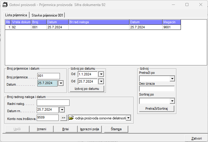The width and height of the screenshot is (208, 142).
Task: Select the Lista prijemnica tab
Action: [x=16, y=15]
